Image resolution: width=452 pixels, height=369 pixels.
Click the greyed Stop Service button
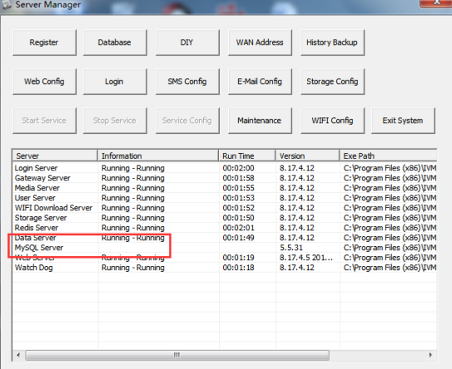(x=115, y=121)
